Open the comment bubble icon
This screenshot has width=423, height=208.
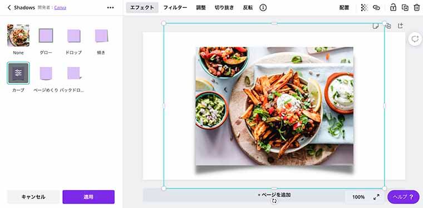tap(415, 39)
